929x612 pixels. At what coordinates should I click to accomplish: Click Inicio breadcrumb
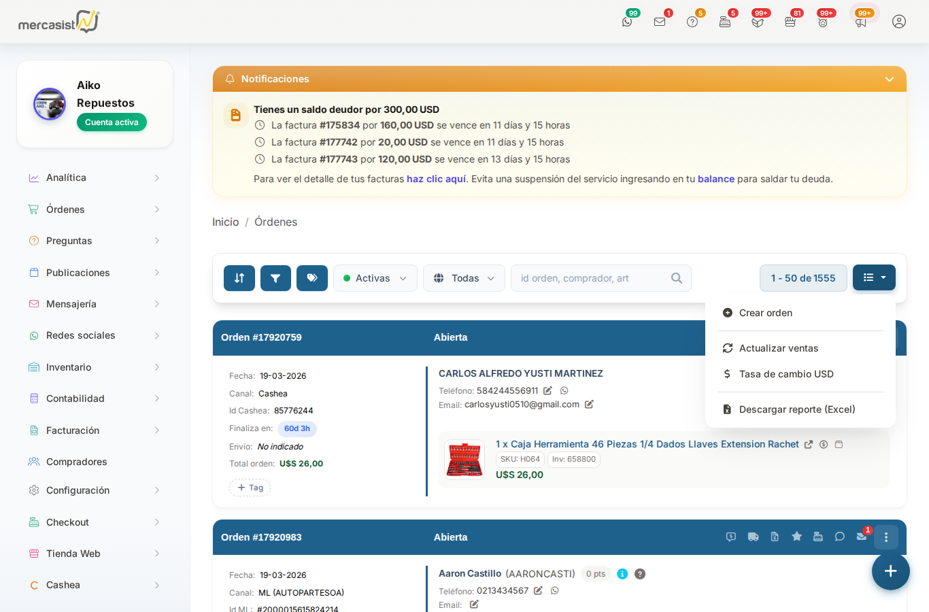click(225, 222)
